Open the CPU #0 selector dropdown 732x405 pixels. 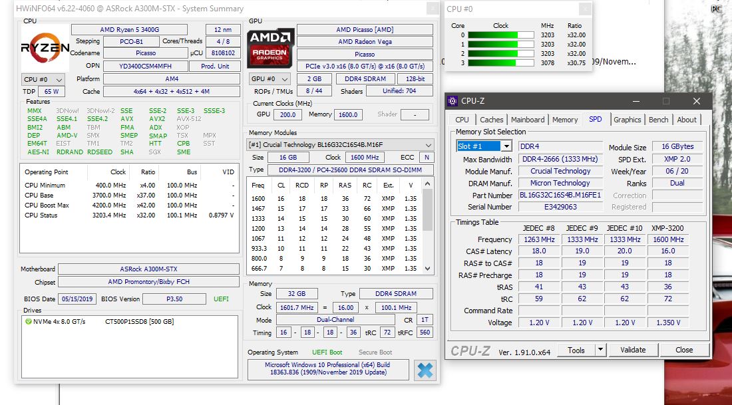43,79
